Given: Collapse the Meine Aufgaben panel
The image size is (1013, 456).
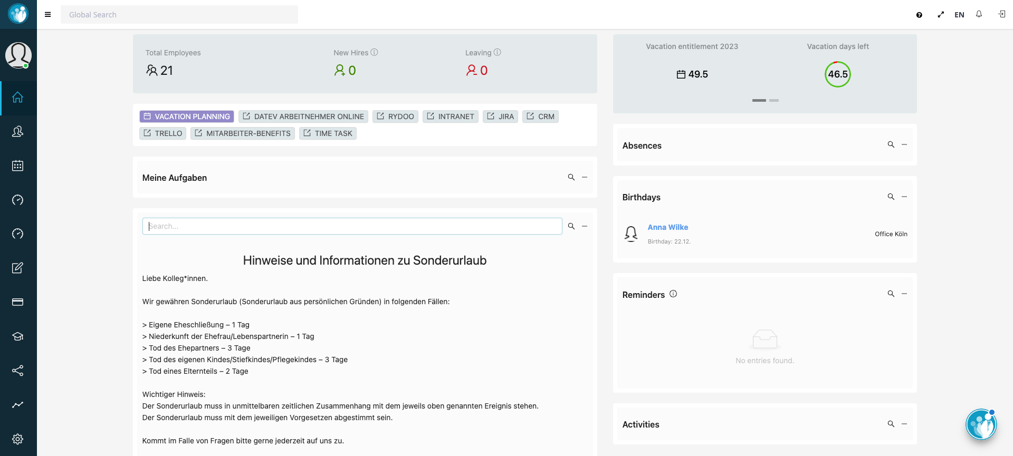Looking at the screenshot, I should (585, 178).
